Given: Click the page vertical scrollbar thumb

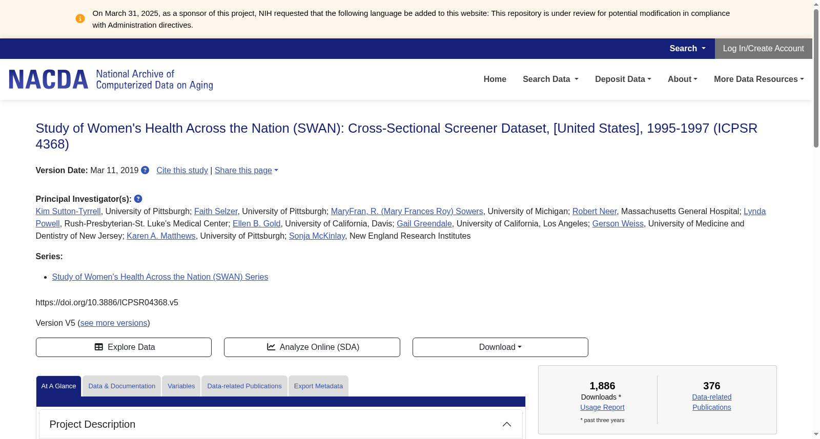Looking at the screenshot, I should (x=816, y=78).
